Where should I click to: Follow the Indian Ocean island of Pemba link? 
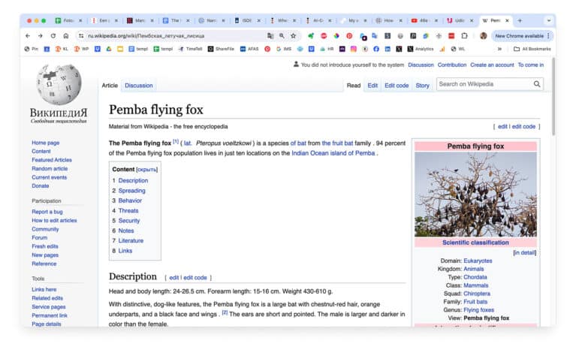333,153
